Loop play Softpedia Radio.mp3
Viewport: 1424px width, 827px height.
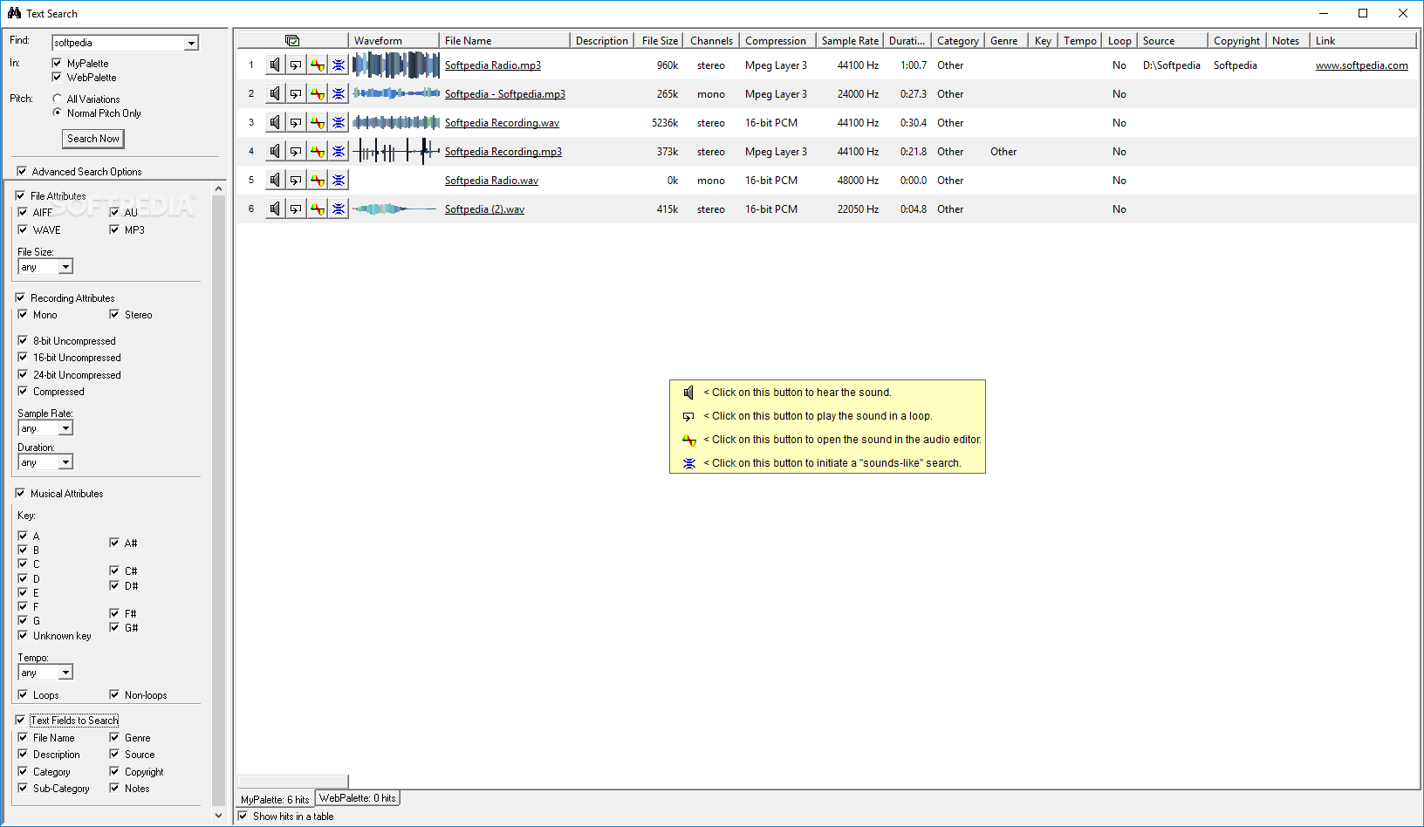(296, 65)
